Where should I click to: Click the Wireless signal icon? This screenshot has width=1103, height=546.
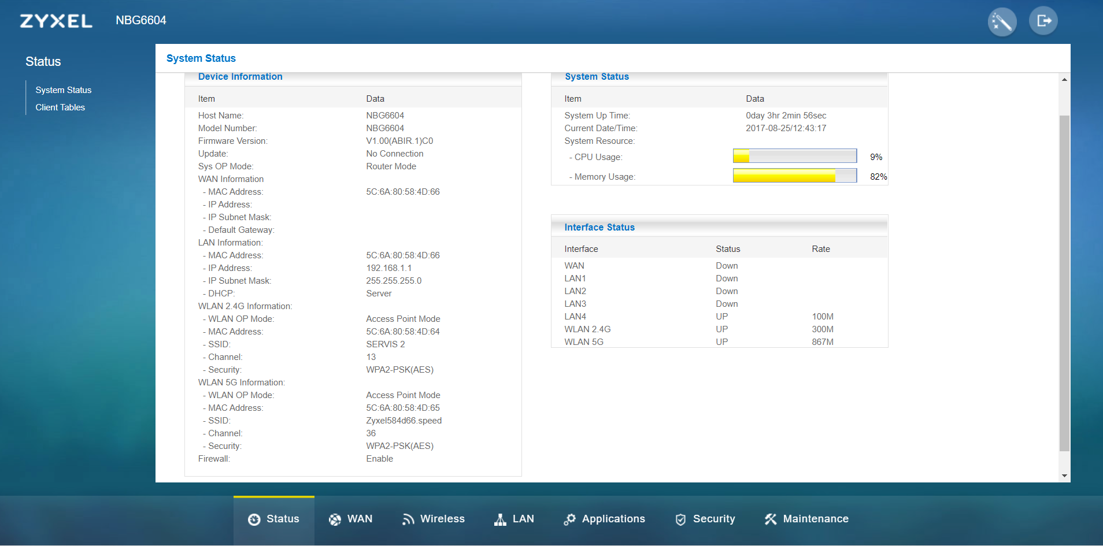(408, 519)
